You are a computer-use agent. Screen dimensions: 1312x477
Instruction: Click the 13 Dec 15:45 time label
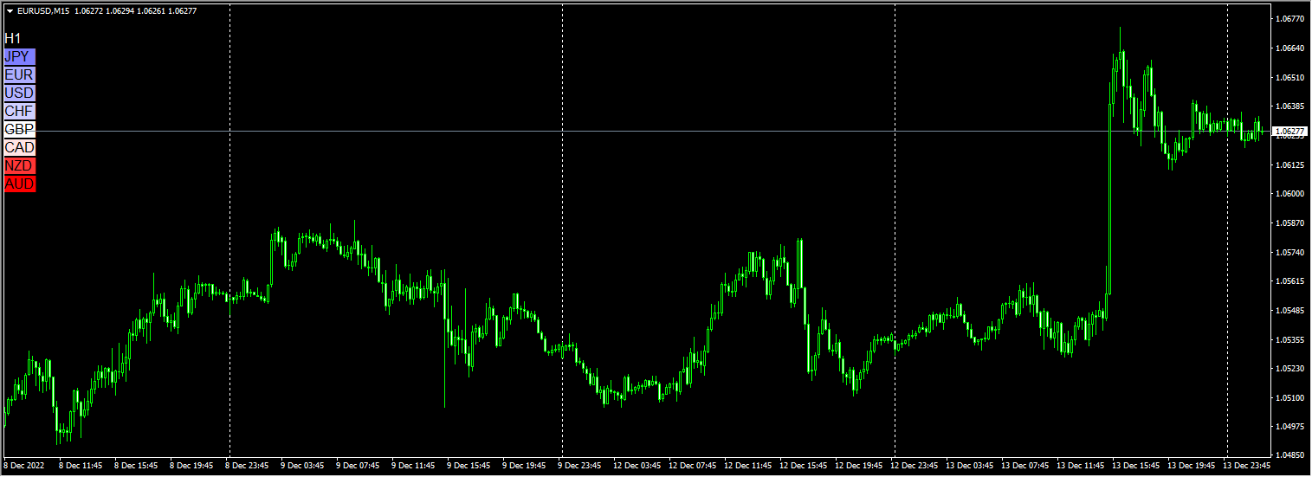click(1135, 466)
